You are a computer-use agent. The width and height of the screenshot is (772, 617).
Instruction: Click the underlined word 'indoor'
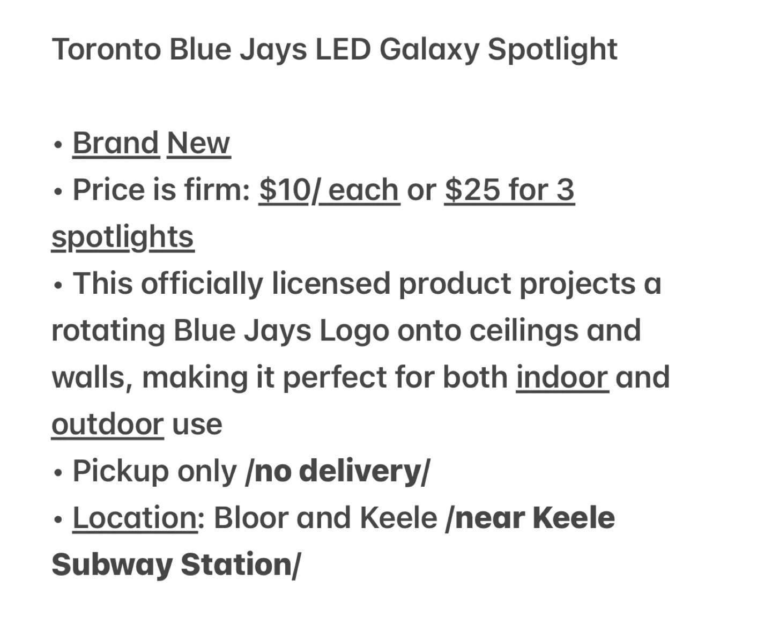(x=562, y=377)
